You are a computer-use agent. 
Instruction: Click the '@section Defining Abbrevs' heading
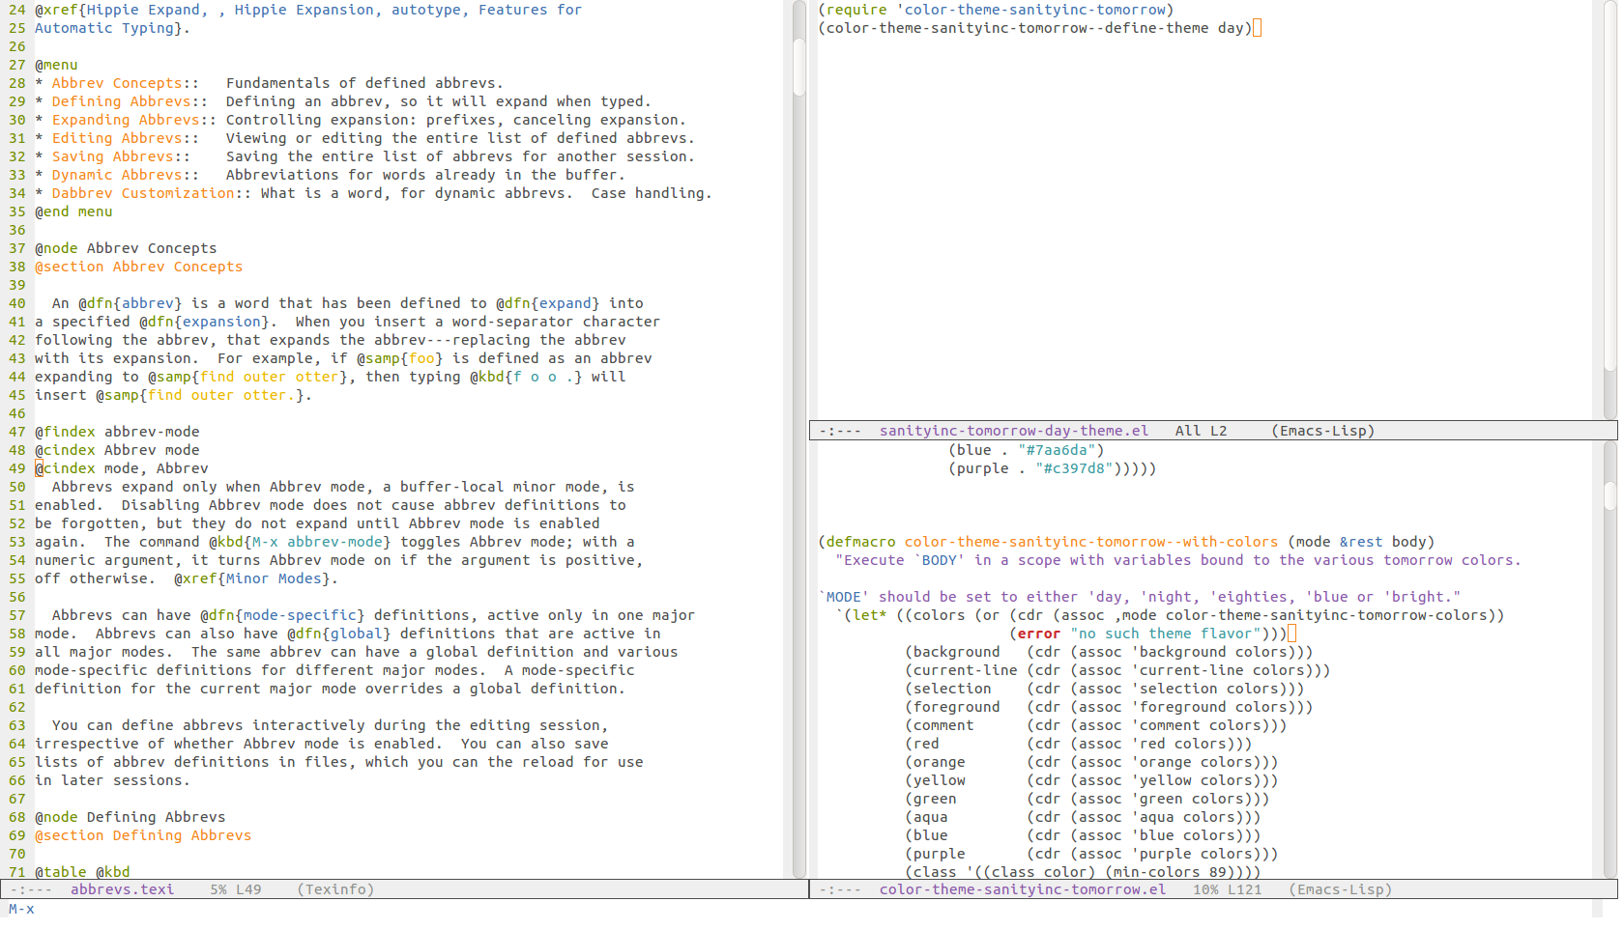pos(143,835)
